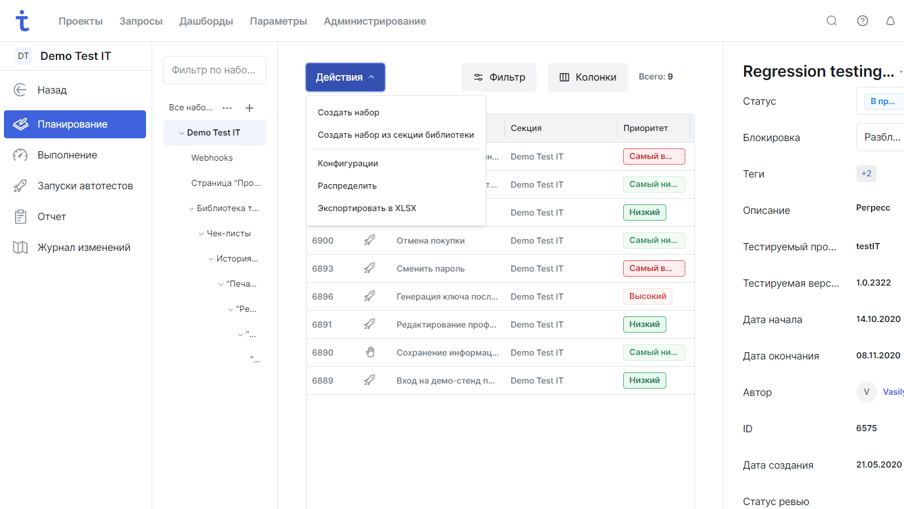The height and width of the screenshot is (509, 904).
Task: Open test Вход на демо-стенд п...
Action: [446, 381]
